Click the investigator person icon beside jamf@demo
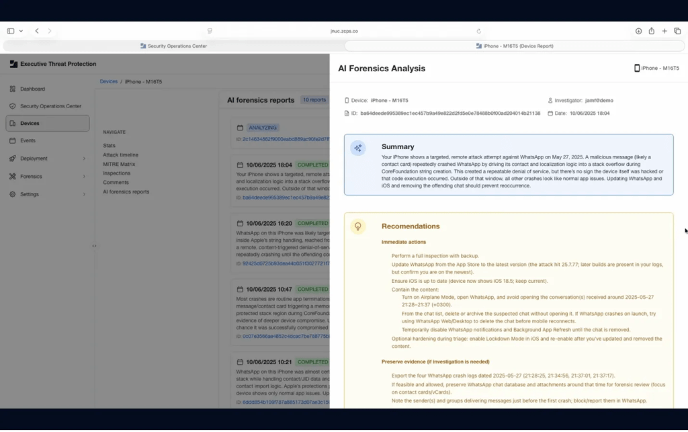688x432 pixels. coord(549,100)
